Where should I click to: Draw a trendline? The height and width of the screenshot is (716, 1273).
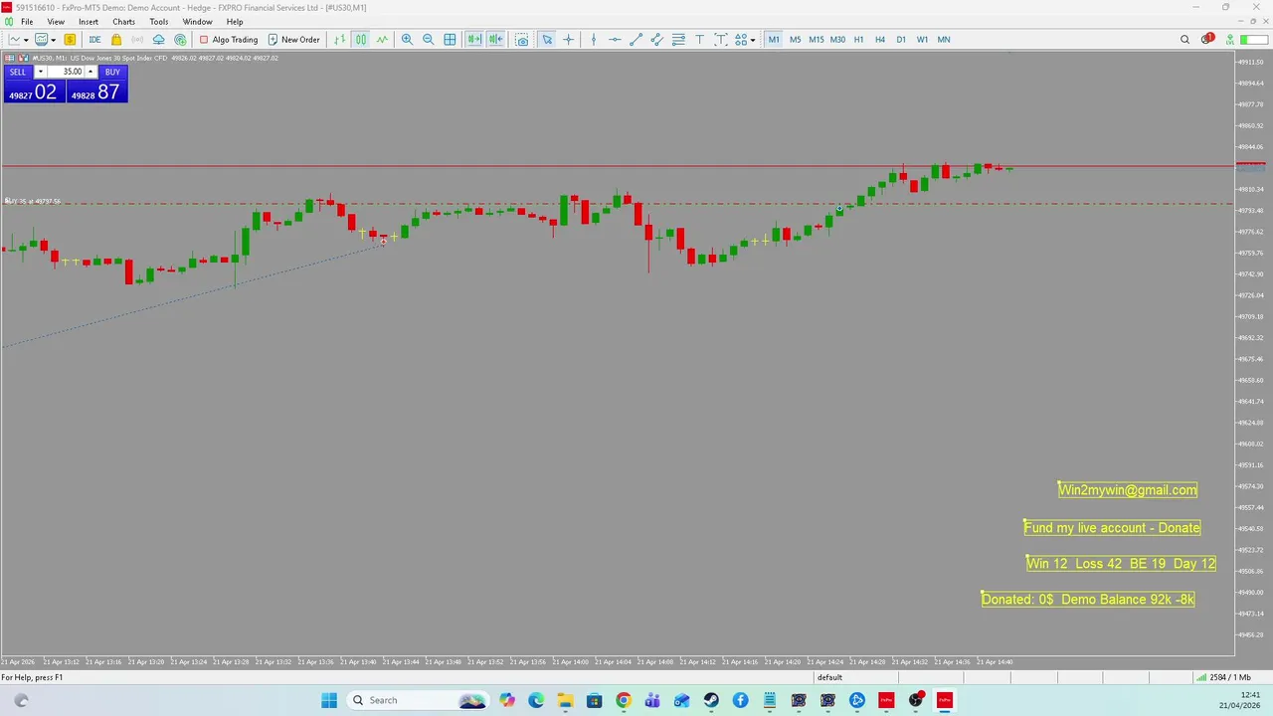(x=636, y=40)
